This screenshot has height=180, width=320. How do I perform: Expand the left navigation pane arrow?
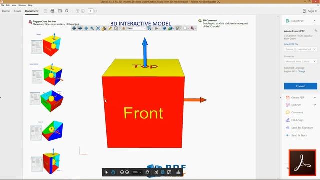1,98
